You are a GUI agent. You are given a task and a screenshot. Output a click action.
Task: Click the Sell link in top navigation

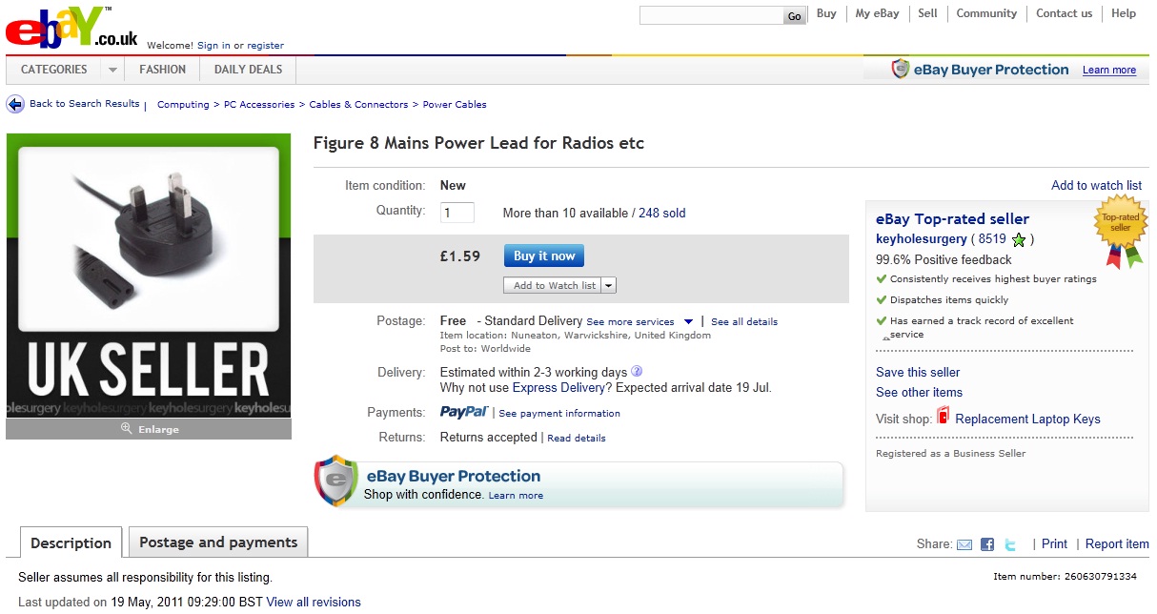(x=927, y=13)
